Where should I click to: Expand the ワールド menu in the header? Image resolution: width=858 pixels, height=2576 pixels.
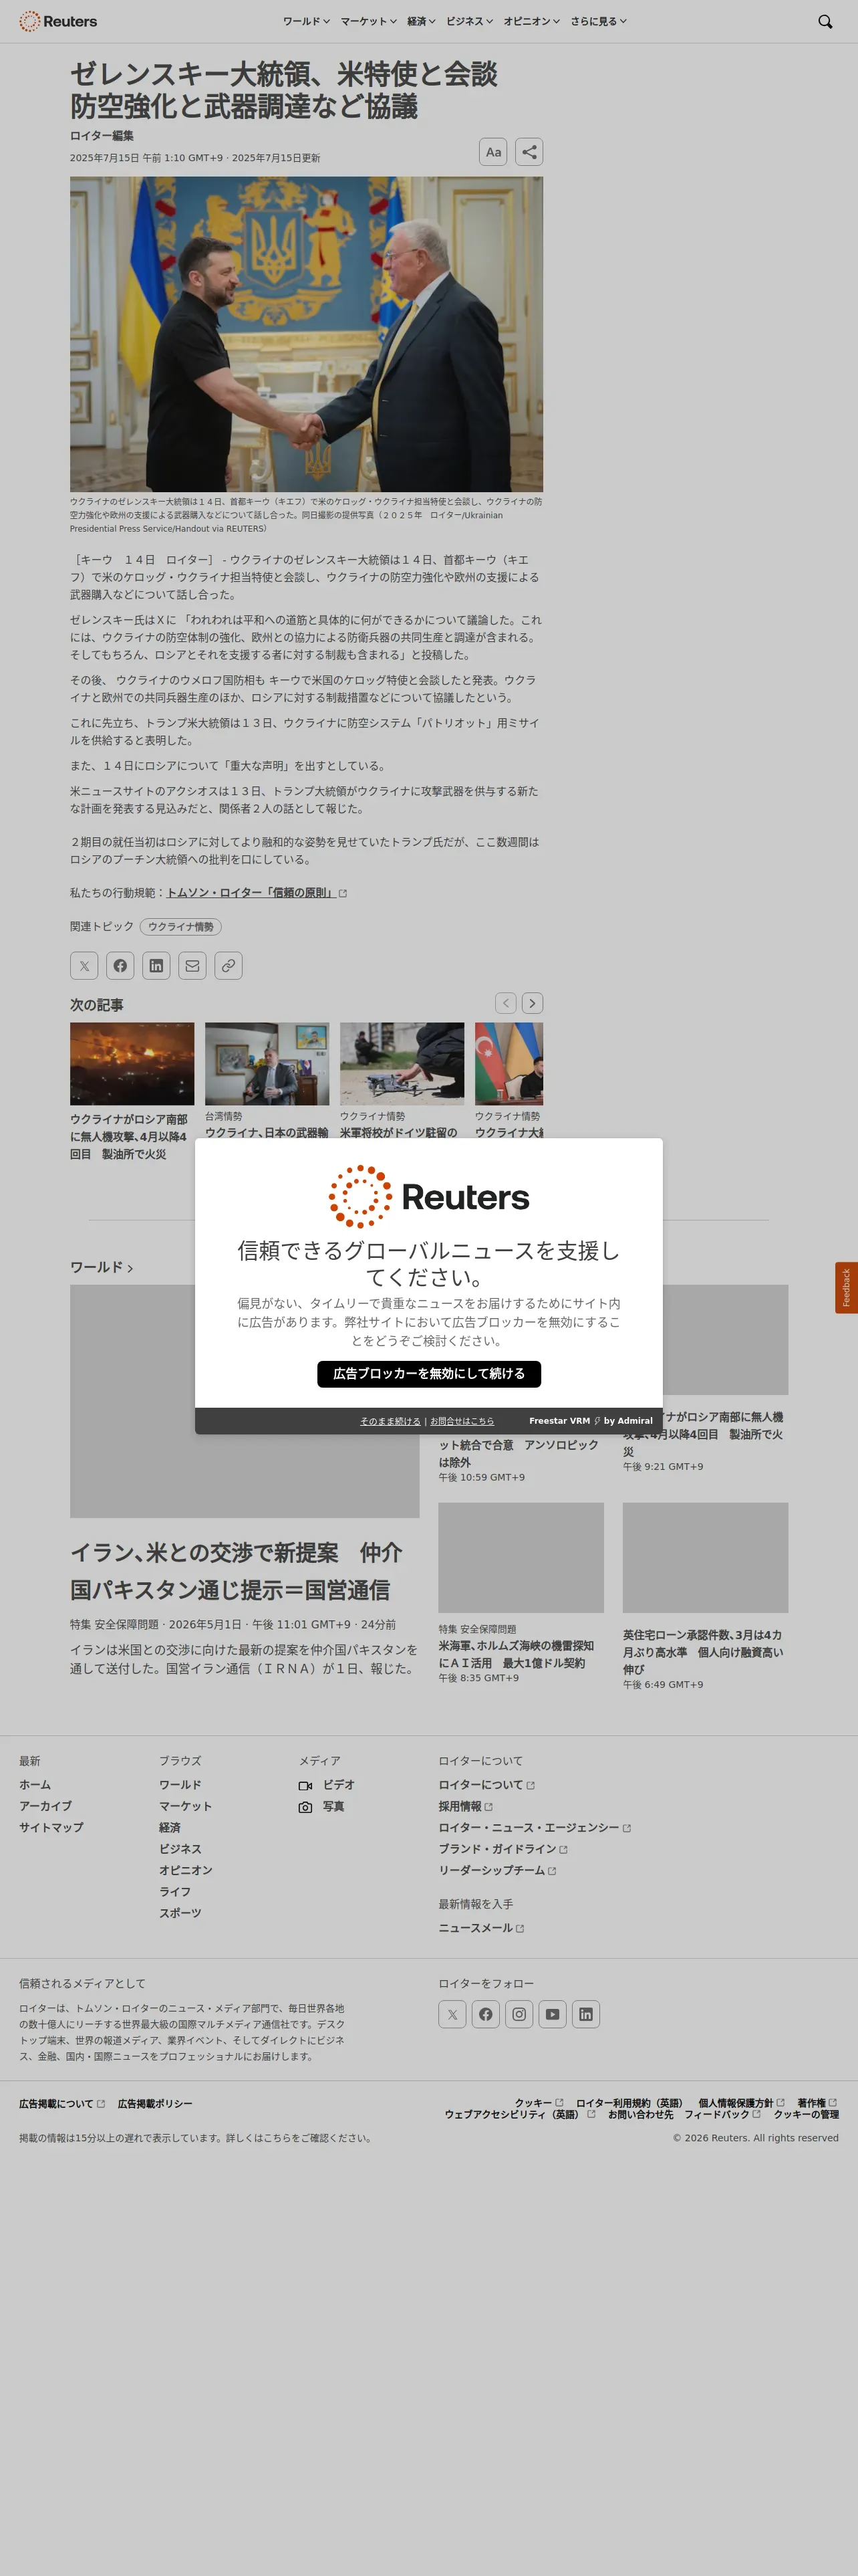pyautogui.click(x=307, y=21)
